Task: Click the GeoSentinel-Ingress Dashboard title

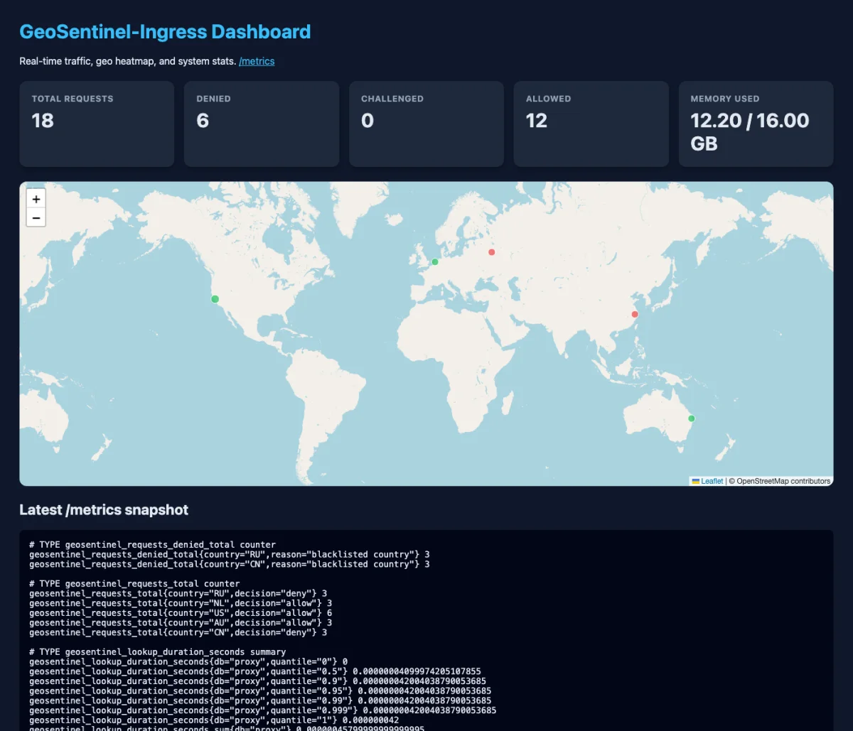Action: pos(165,32)
